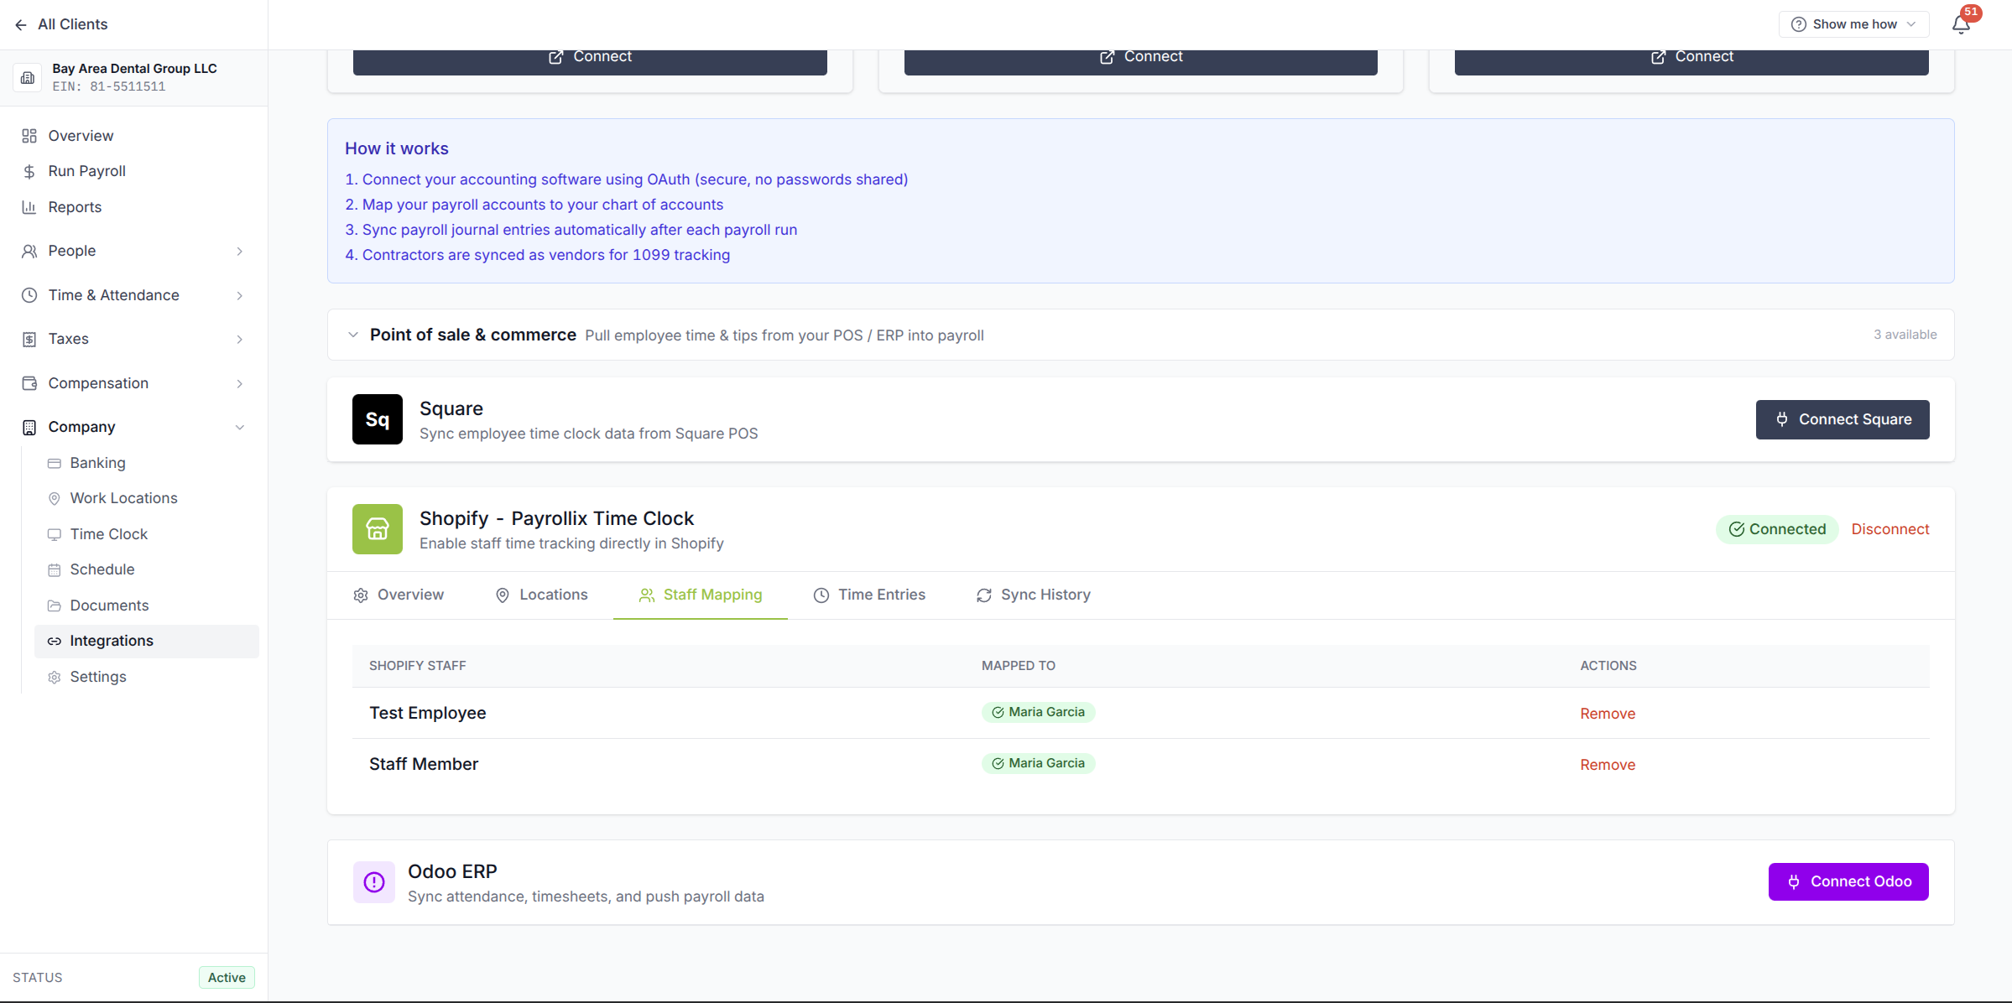Remove the Staff Member mapping
The height and width of the screenshot is (1003, 2012).
pyautogui.click(x=1608, y=765)
